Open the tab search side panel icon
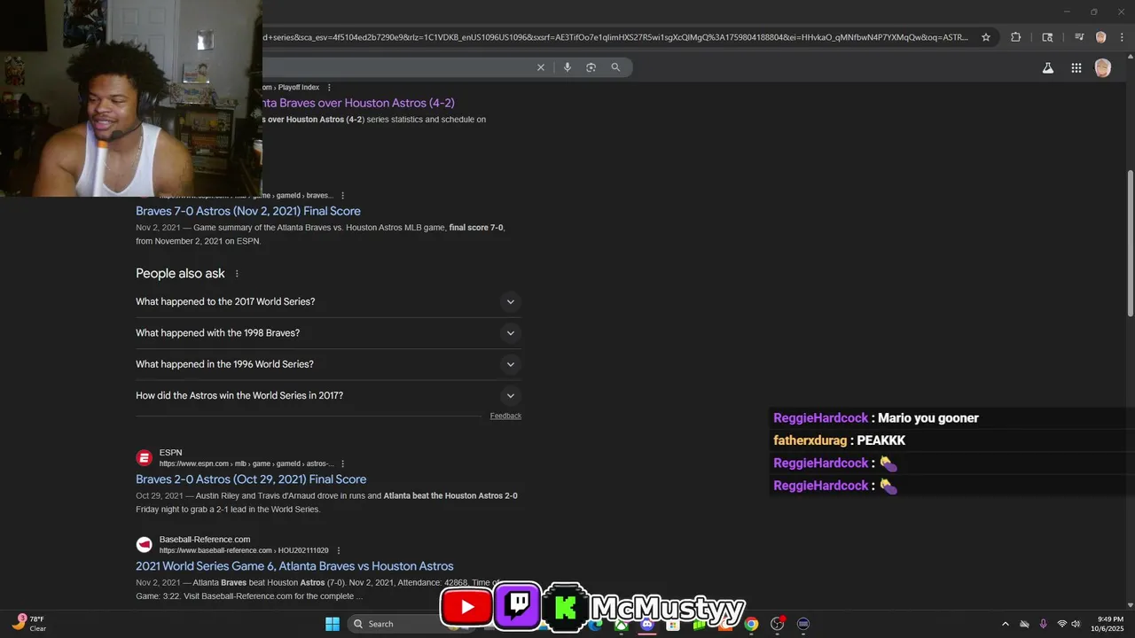The height and width of the screenshot is (638, 1135). pyautogui.click(x=1047, y=37)
